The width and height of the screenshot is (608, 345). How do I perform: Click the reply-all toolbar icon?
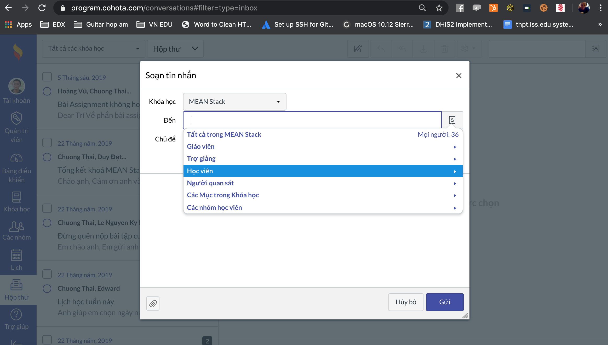(x=402, y=49)
